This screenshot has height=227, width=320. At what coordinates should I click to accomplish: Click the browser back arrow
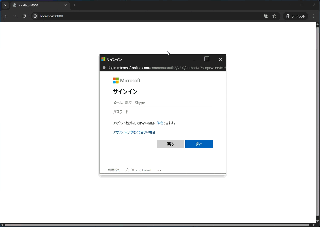(x=6, y=16)
